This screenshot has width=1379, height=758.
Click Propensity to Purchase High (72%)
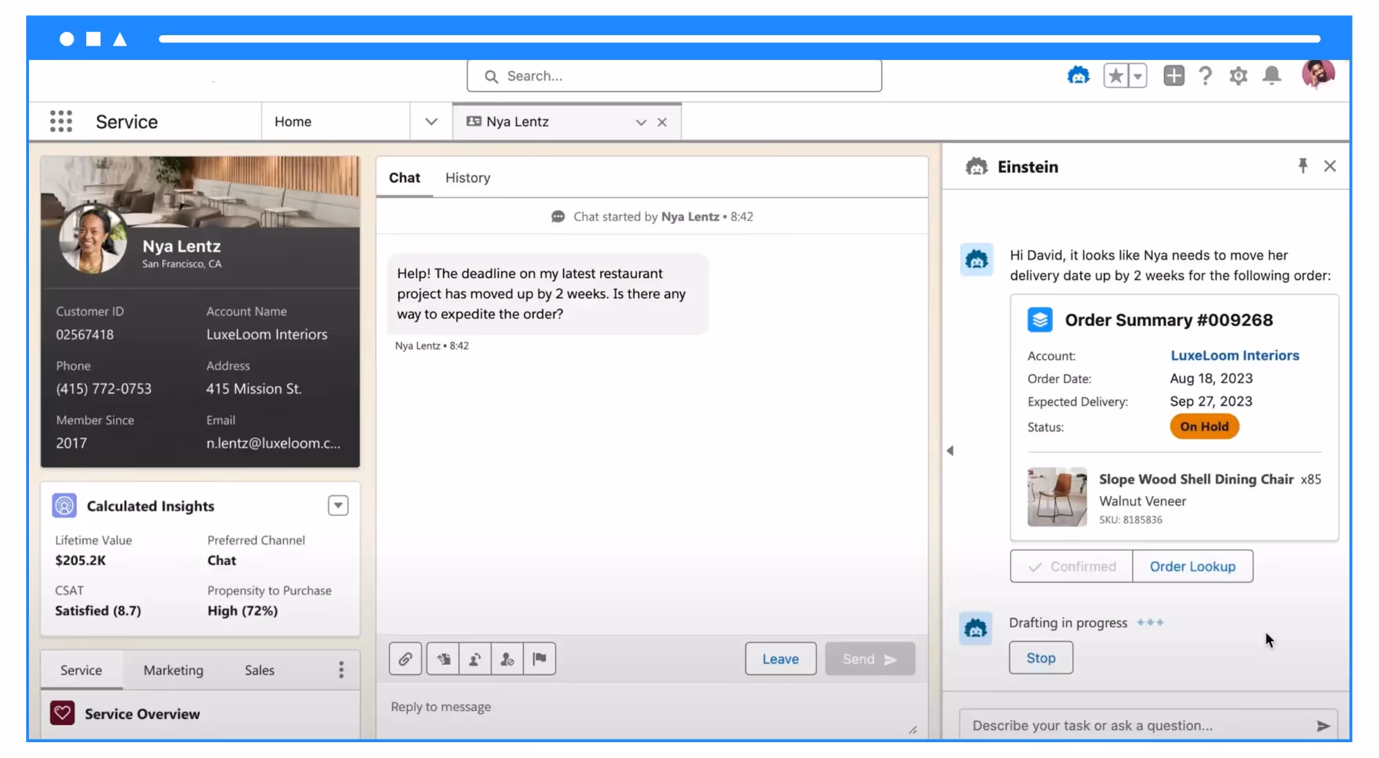tap(243, 611)
